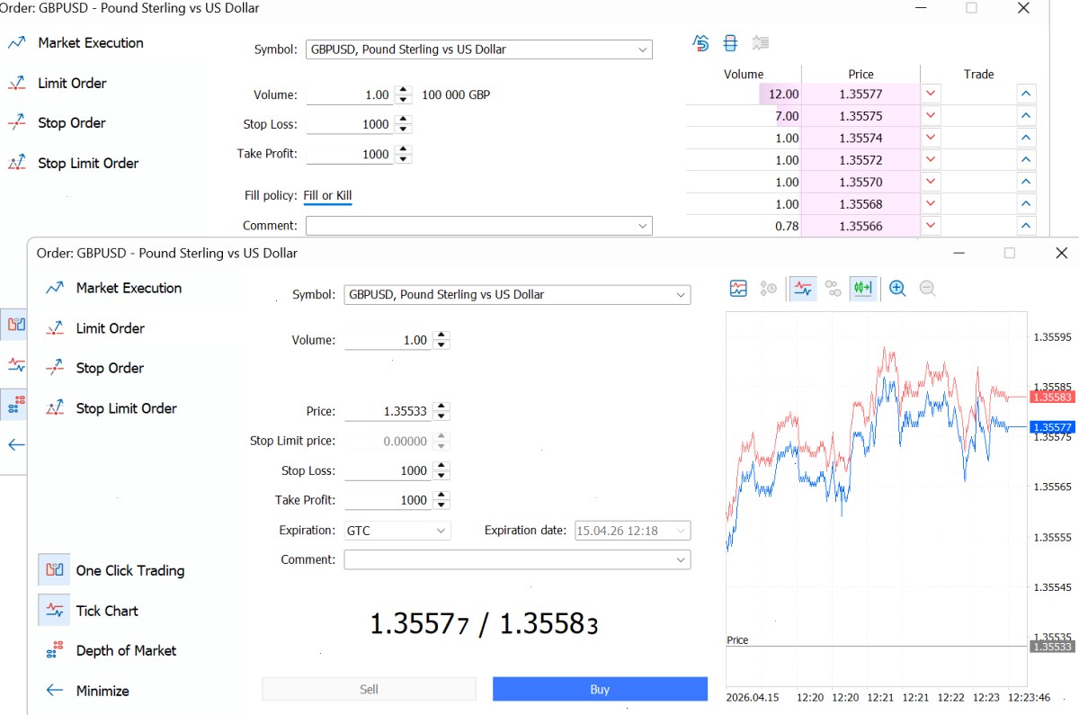Click the zoom in magnifier on tick chart

[x=896, y=289]
